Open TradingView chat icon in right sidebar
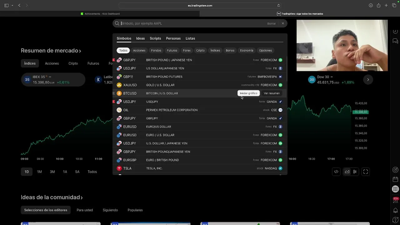Image resolution: width=400 pixels, height=225 pixels. click(395, 41)
